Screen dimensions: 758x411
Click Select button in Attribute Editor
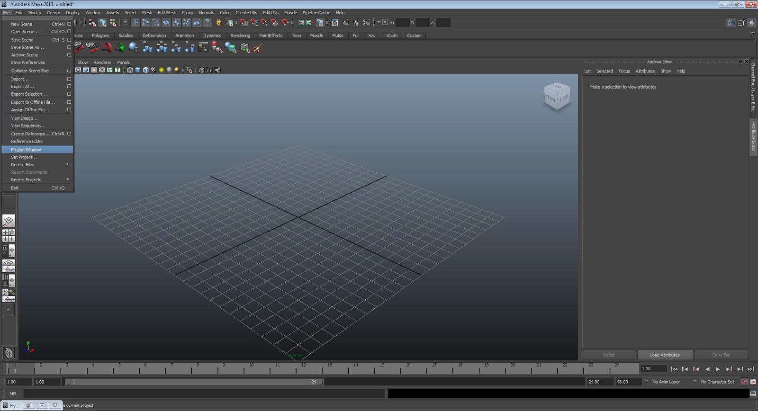(x=609, y=355)
